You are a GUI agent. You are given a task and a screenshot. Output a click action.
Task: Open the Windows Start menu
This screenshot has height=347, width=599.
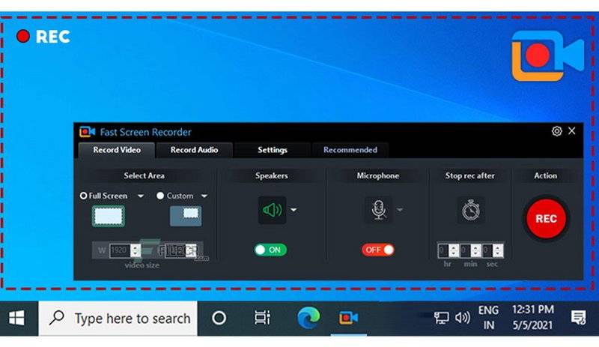point(16,318)
